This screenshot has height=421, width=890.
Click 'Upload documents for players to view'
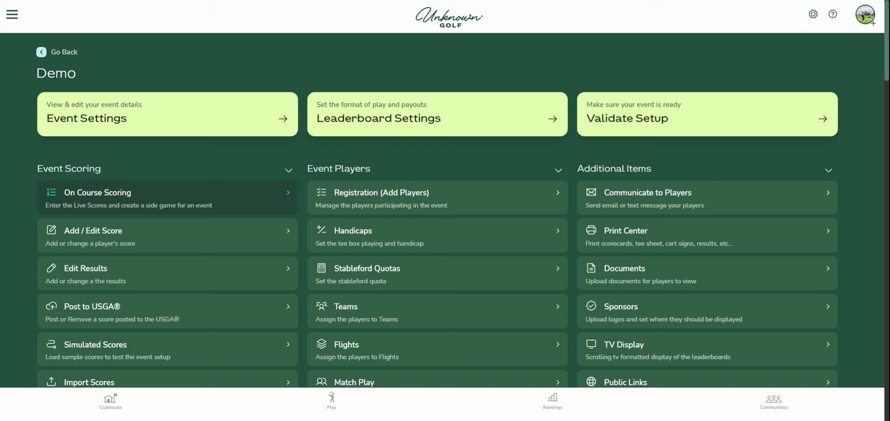click(x=641, y=281)
